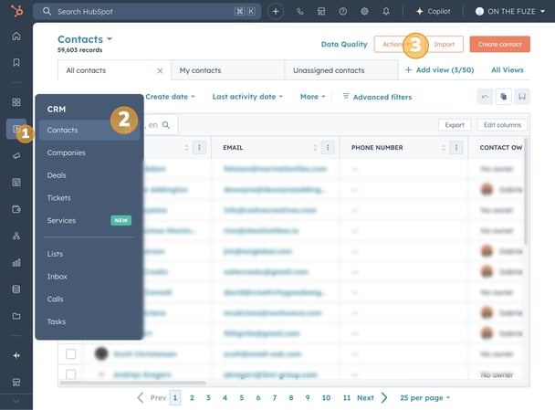Expand the More filters dropdown
The width and height of the screenshot is (555, 410).
coord(312,97)
